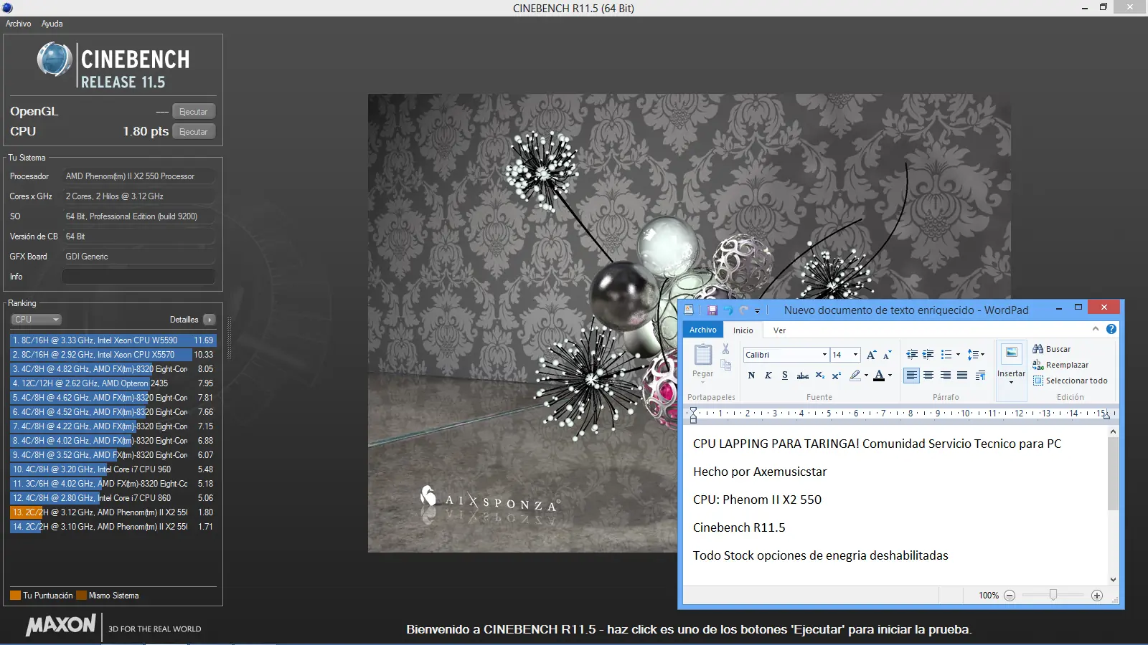Image resolution: width=1148 pixels, height=645 pixels.
Task: Toggle italic (K) formatting in WordPad
Action: click(768, 376)
